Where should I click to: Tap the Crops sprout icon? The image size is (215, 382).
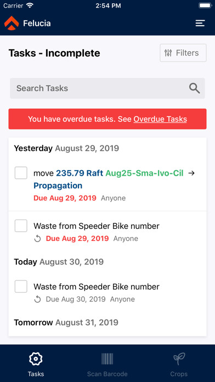179,359
